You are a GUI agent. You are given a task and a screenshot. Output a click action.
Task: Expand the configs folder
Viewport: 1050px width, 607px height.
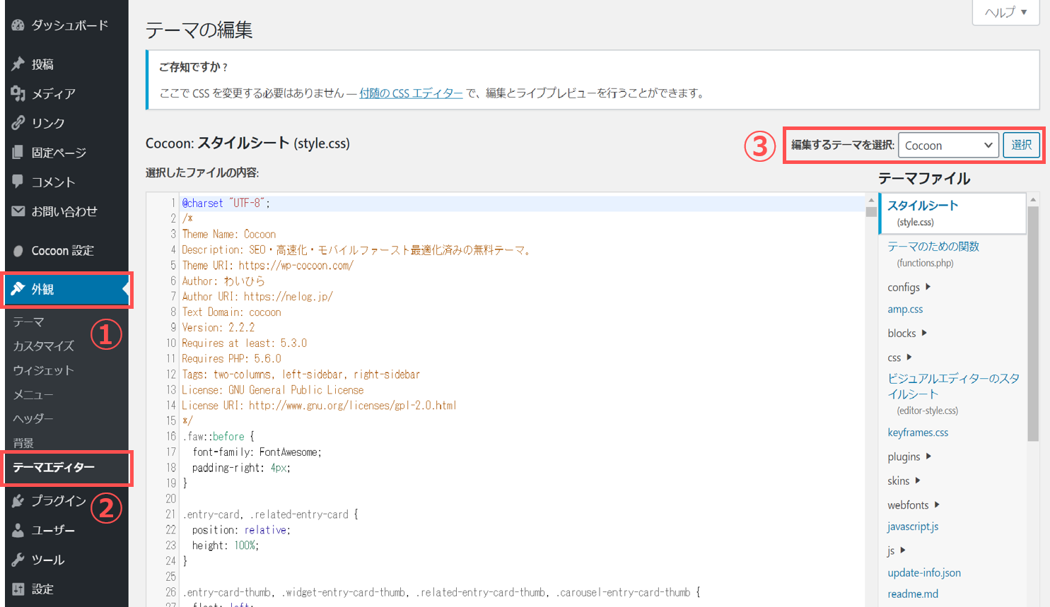(x=909, y=287)
